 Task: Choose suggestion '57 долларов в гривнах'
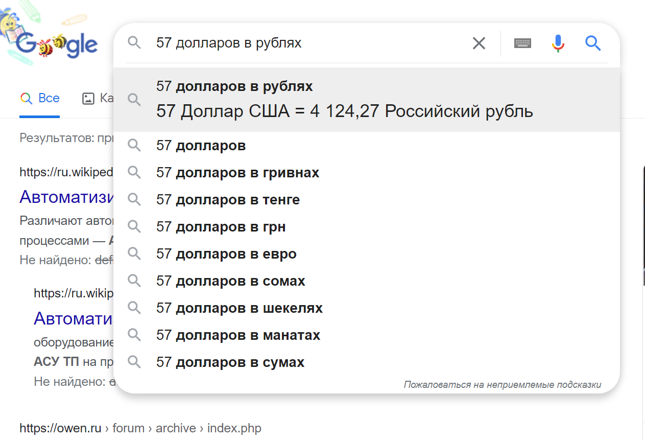point(237,173)
